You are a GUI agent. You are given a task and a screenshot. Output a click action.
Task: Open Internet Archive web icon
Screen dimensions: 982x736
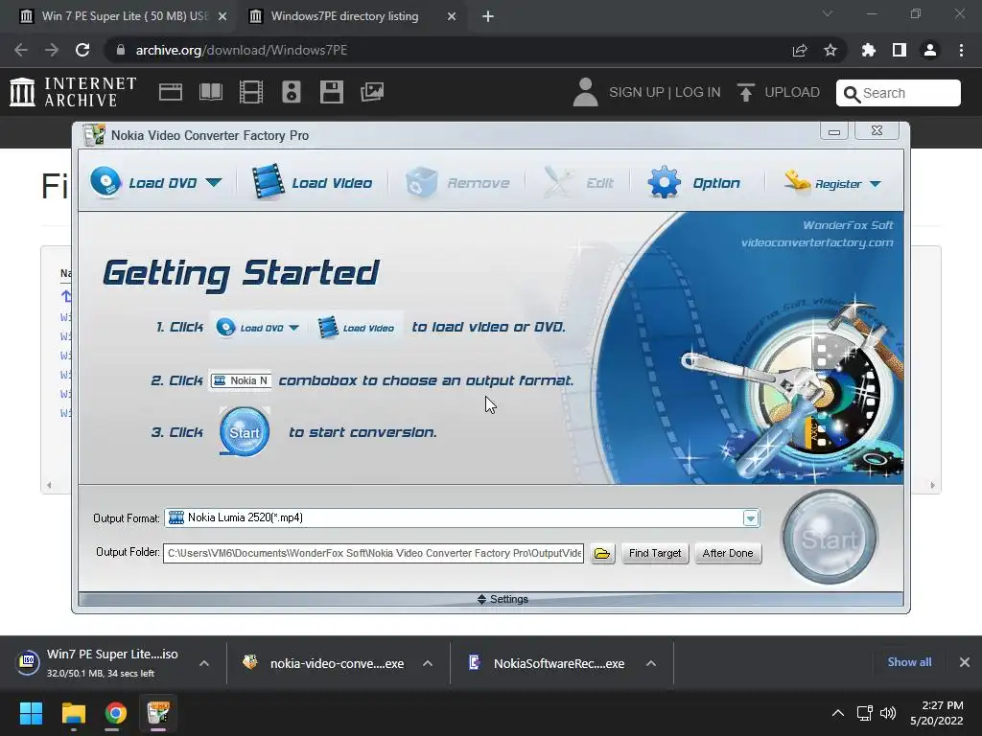[x=171, y=92]
